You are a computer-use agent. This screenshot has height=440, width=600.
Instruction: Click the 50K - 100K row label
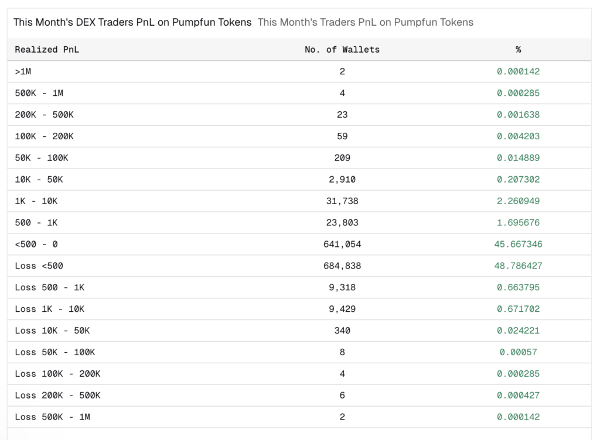pos(42,158)
